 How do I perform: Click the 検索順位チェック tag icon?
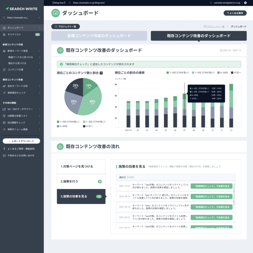[x=4, y=93]
